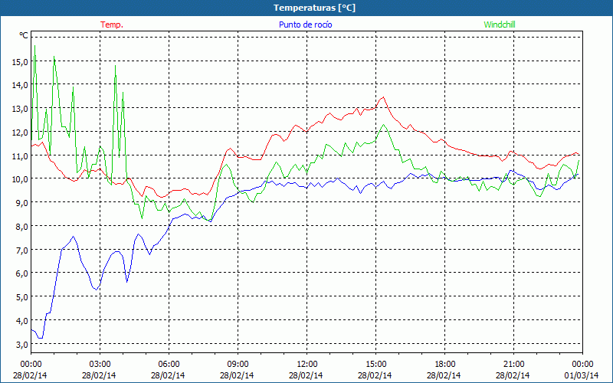
Task: Click the 6,0 y-axis value
Action: point(22,273)
